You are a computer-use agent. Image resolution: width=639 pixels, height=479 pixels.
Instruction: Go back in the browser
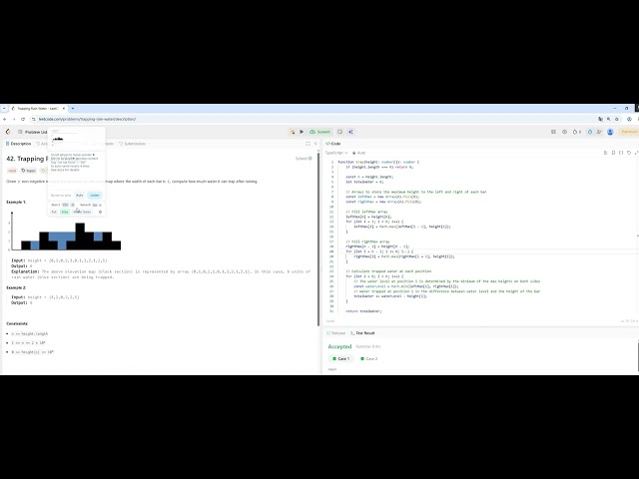pos(4,119)
